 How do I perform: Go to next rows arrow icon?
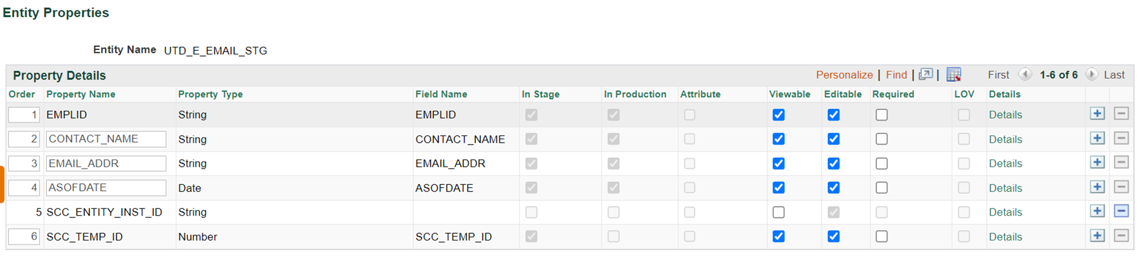click(1091, 75)
